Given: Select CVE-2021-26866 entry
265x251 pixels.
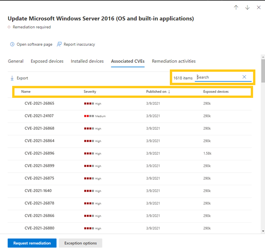Looking at the screenshot, I should (x=39, y=216).
